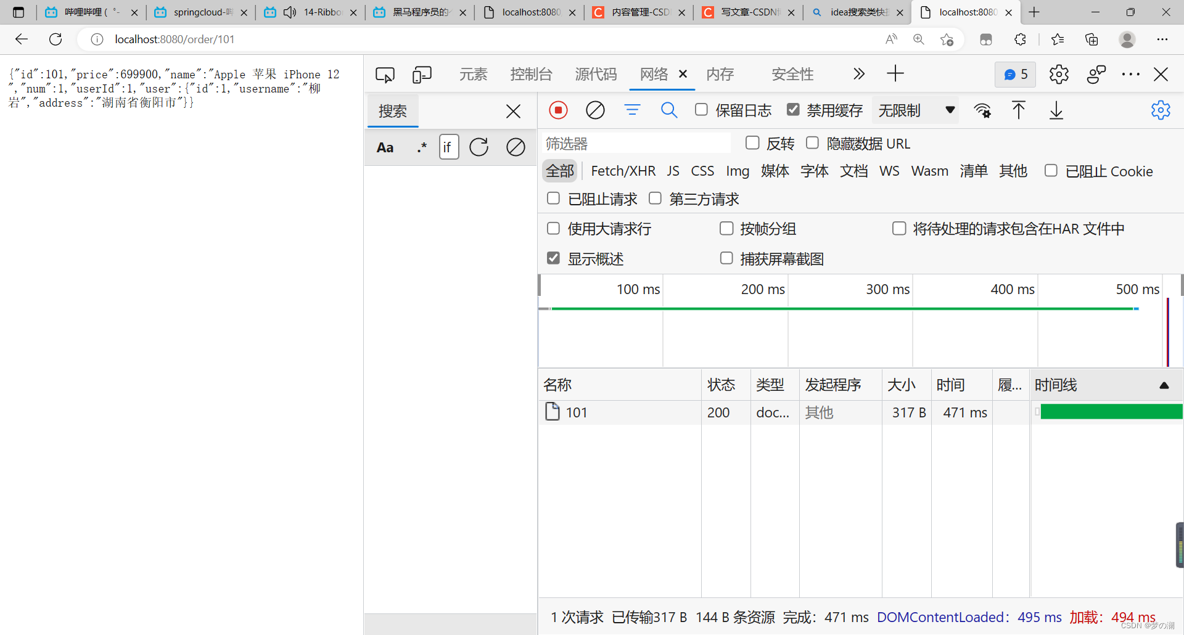Click the if search option button
This screenshot has height=635, width=1184.
point(449,147)
